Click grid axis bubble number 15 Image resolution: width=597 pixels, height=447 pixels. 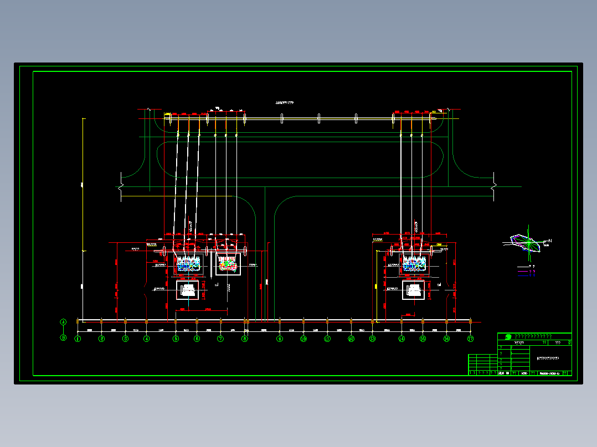point(423,339)
